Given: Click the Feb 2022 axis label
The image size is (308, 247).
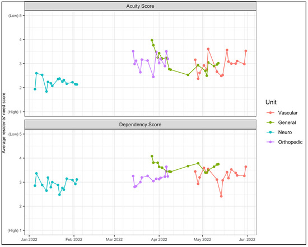Looking at the screenshot, I should click(74, 239).
